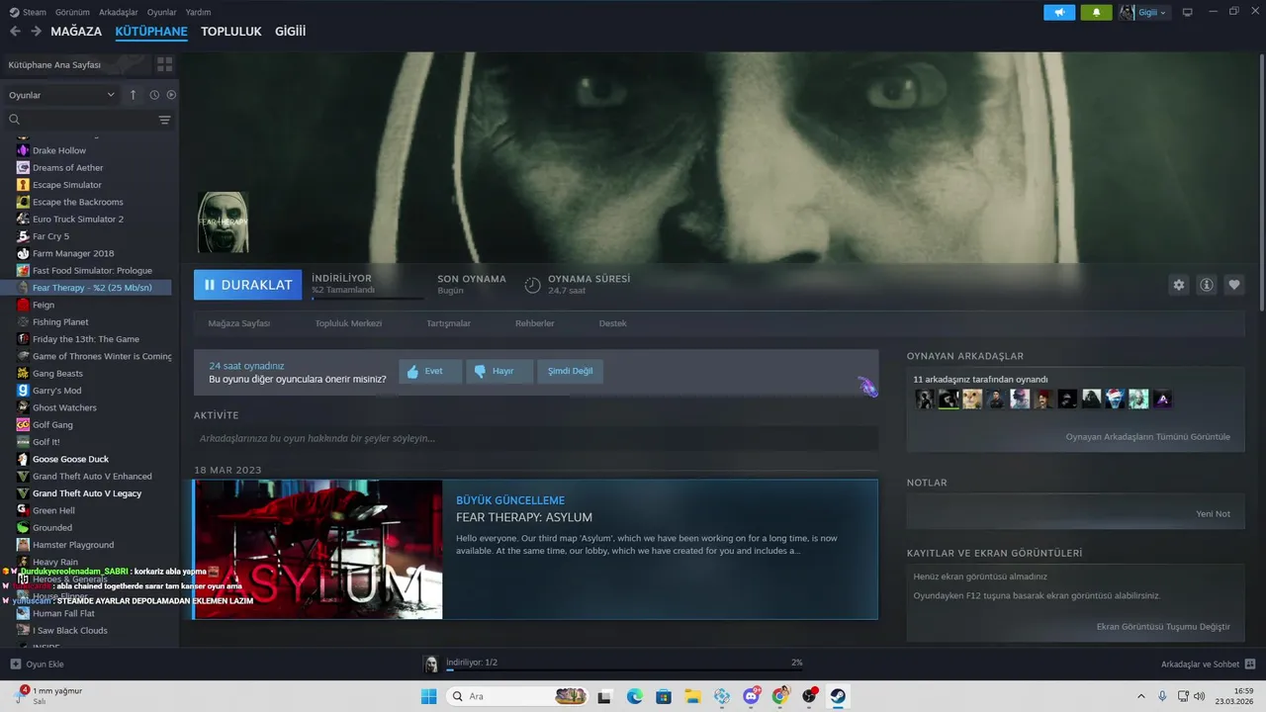Open the Görünüm menu
The height and width of the screenshot is (712, 1266).
click(72, 12)
